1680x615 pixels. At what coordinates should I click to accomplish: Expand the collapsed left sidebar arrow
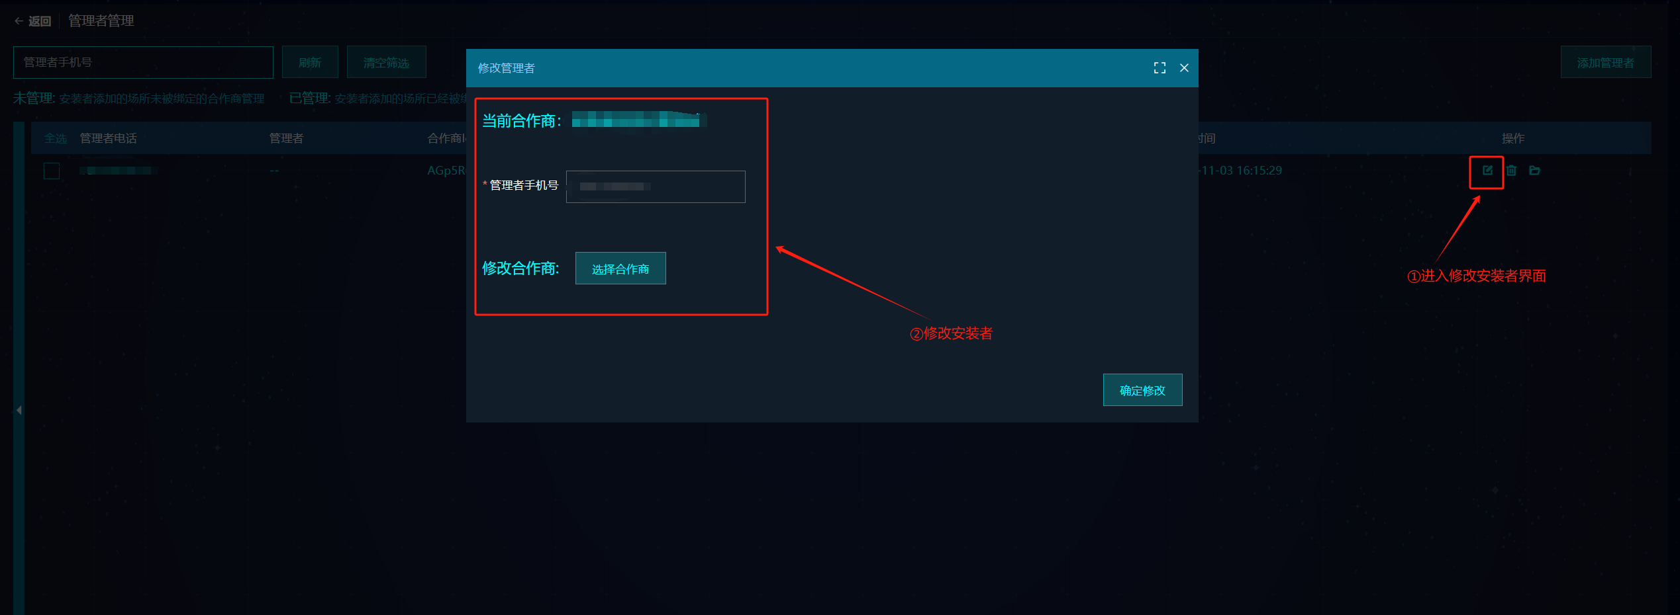19,410
